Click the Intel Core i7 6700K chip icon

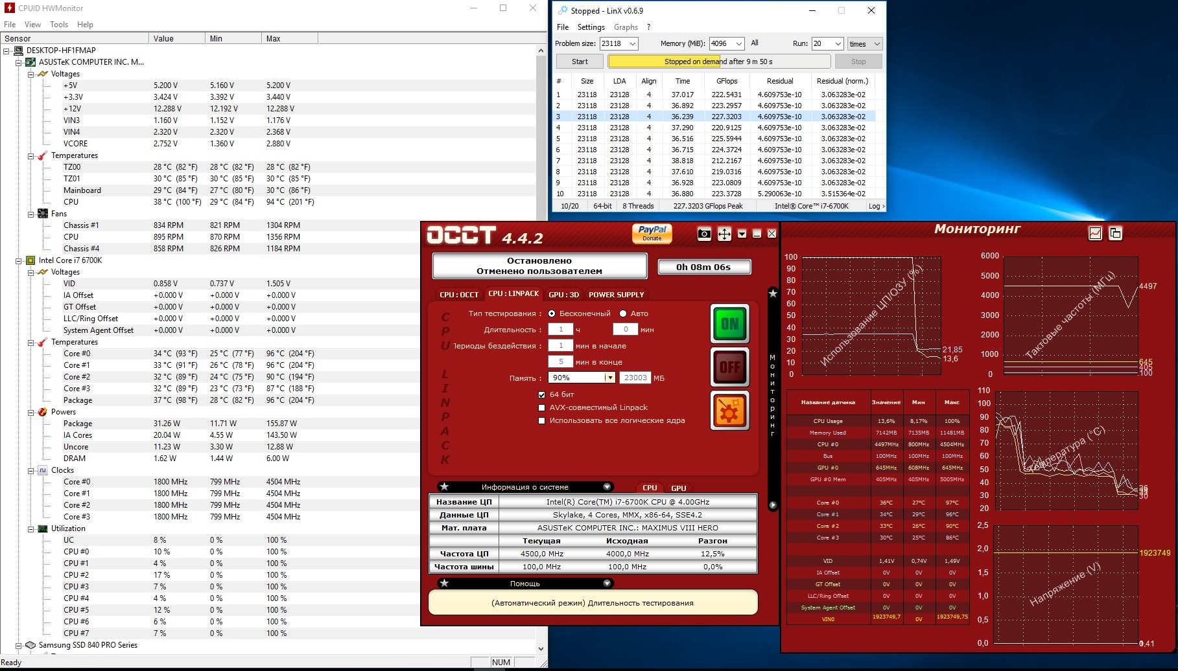click(x=30, y=260)
